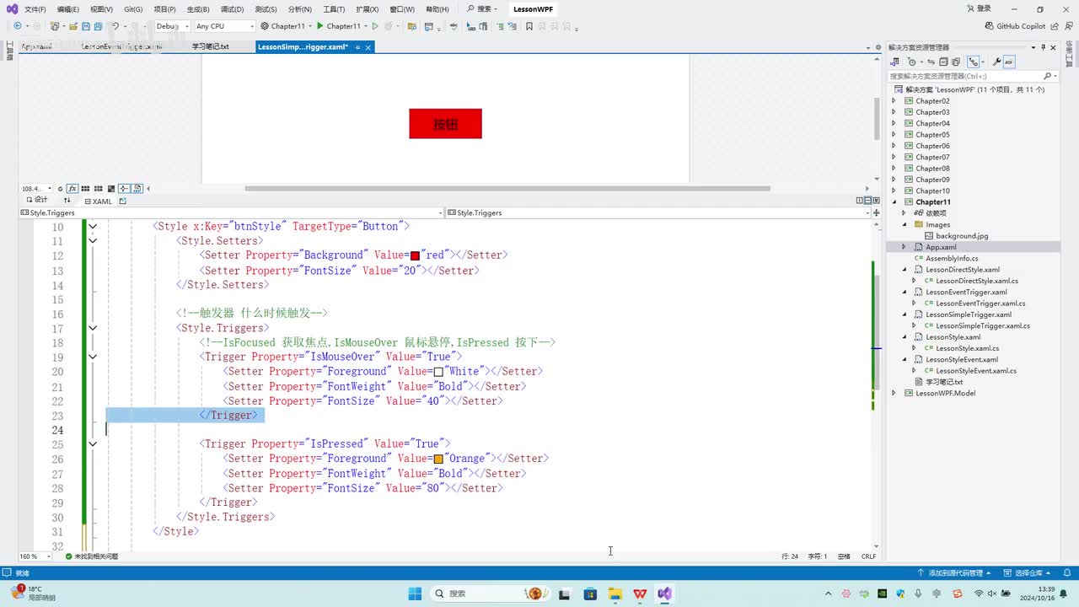Click the Open File folder icon in toolbar
Image resolution: width=1079 pixels, height=607 pixels.
72,26
